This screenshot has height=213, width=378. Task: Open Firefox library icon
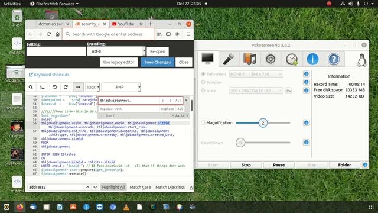pos(159,34)
